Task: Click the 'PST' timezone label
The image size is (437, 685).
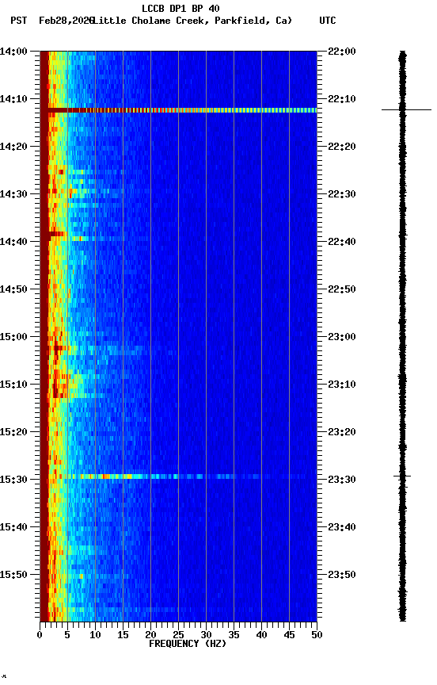Action: point(19,21)
